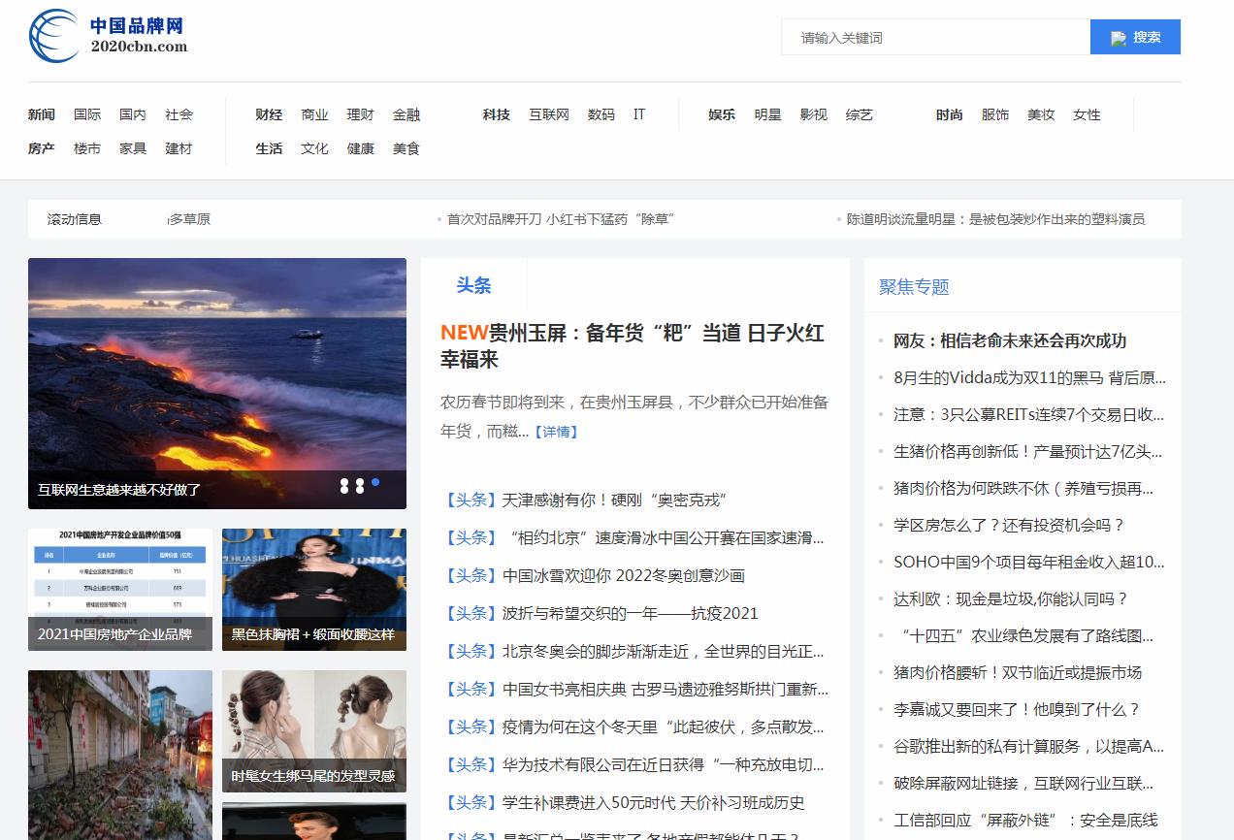Screen dimensions: 1234x840
Task: Open 达利欧：现金是垃圾 article
Action: [x=1011, y=598]
